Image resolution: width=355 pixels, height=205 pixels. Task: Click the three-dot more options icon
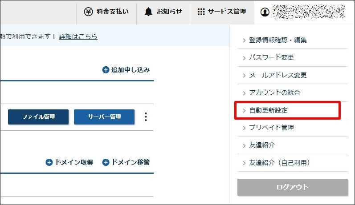146,117
